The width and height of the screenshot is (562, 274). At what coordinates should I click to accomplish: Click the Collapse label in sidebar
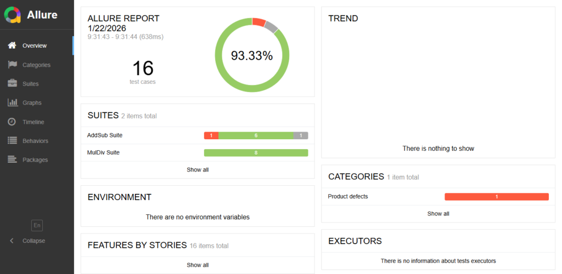click(x=33, y=241)
